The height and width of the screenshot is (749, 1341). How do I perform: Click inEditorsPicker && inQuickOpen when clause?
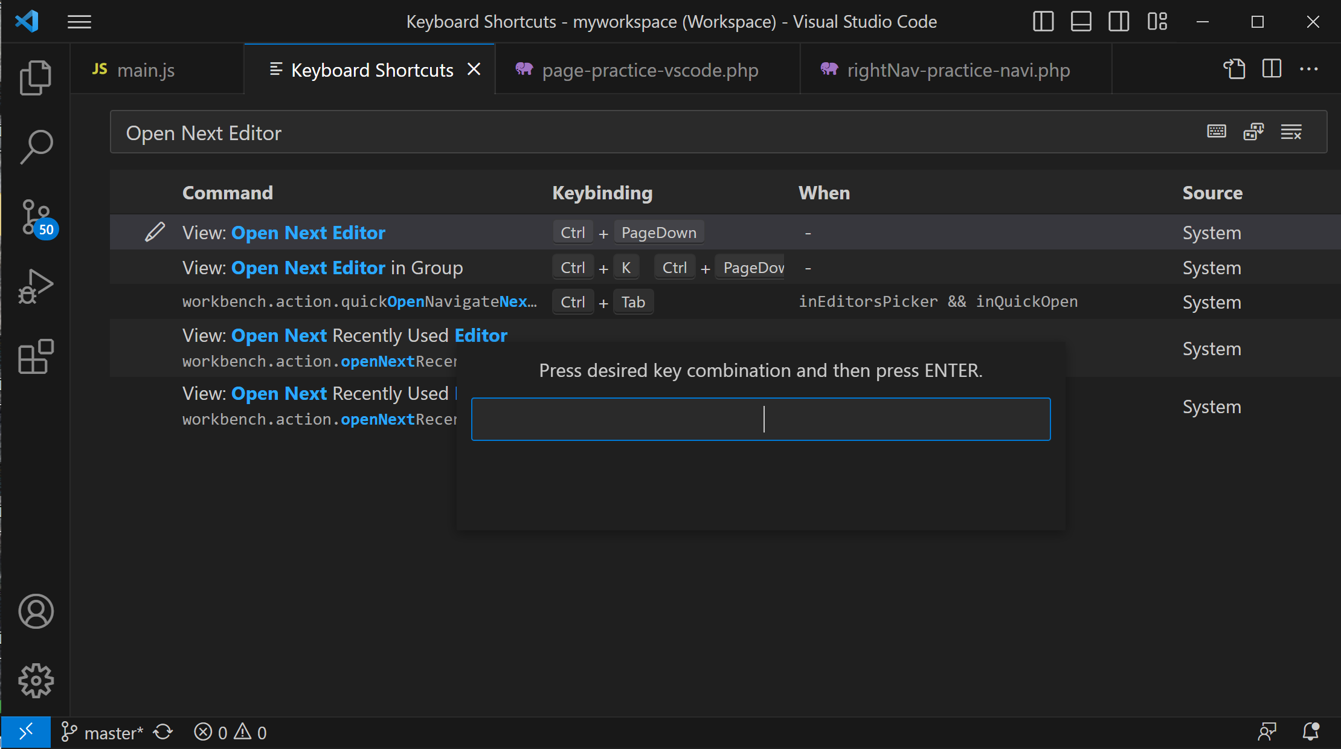click(x=938, y=301)
